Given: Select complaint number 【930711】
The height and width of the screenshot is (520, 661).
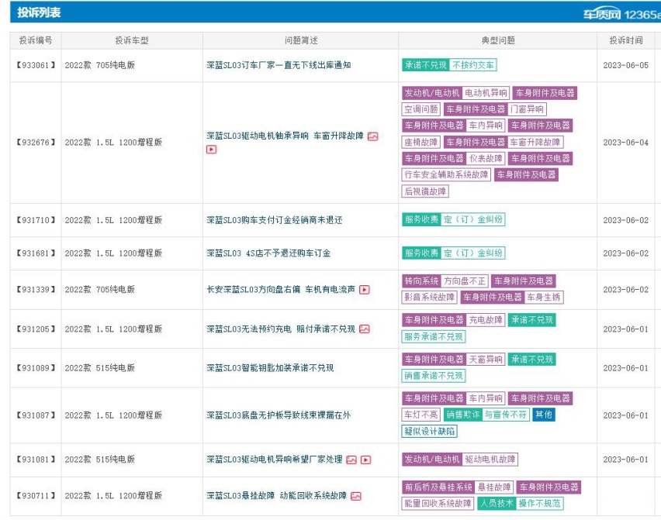Looking at the screenshot, I should [36, 495].
